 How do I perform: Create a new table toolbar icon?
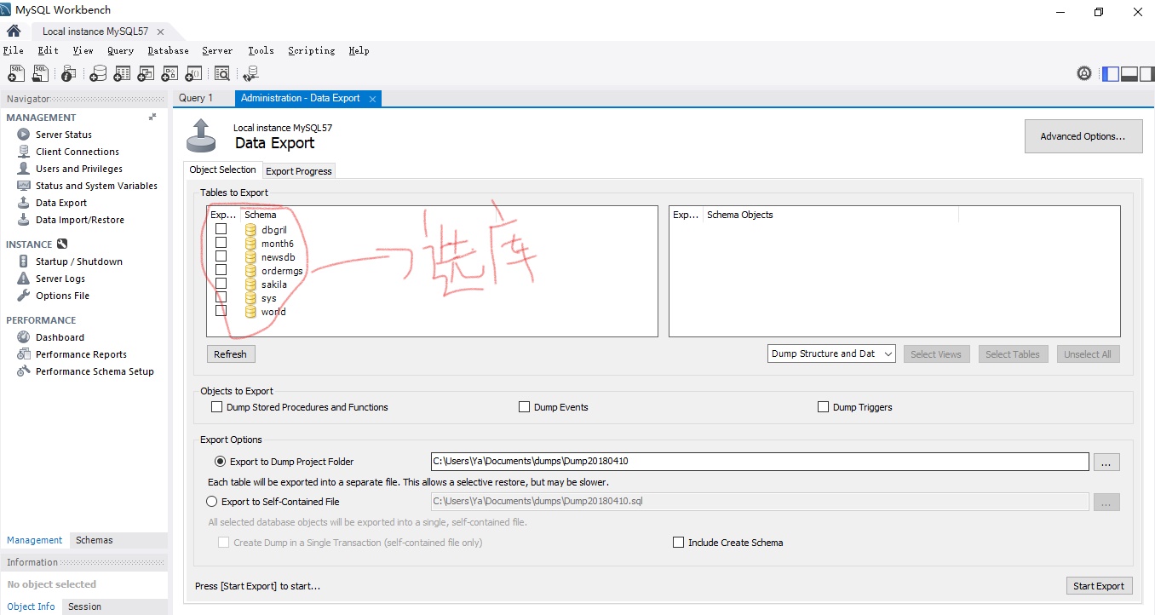(123, 73)
